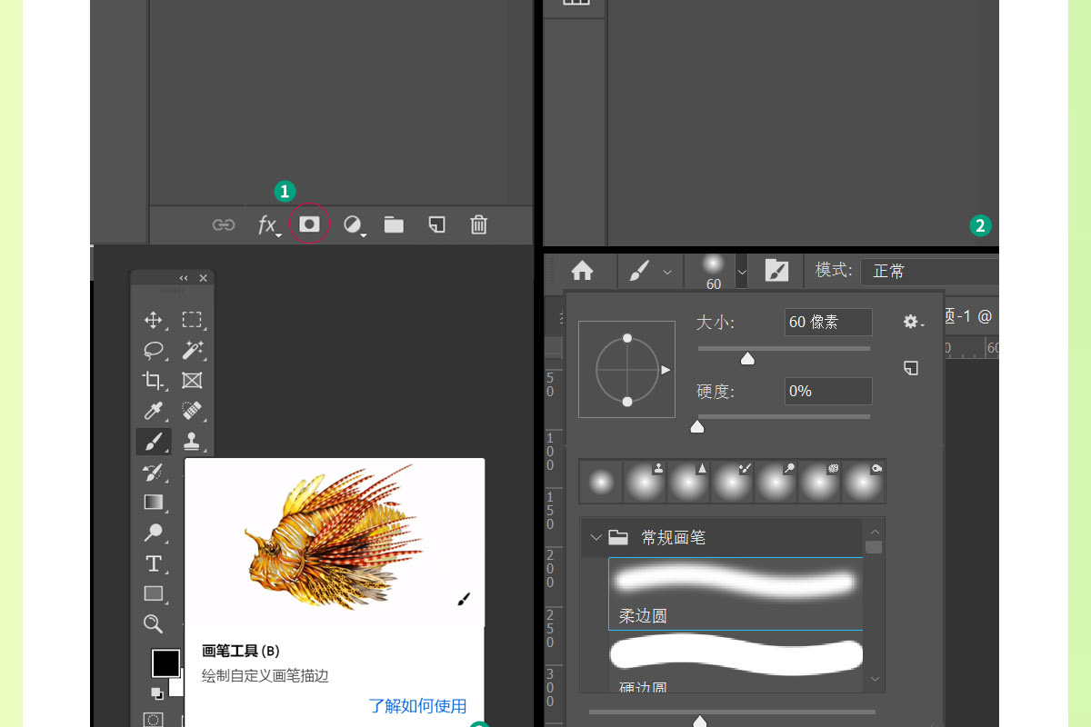Click the brush 大小 size slider handle
The height and width of the screenshot is (727, 1091).
point(747,359)
